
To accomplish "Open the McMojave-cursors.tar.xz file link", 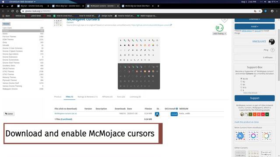I will coord(66,113).
